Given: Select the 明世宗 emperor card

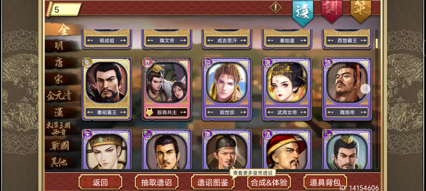Looking at the screenshot, I should pyautogui.click(x=227, y=89).
